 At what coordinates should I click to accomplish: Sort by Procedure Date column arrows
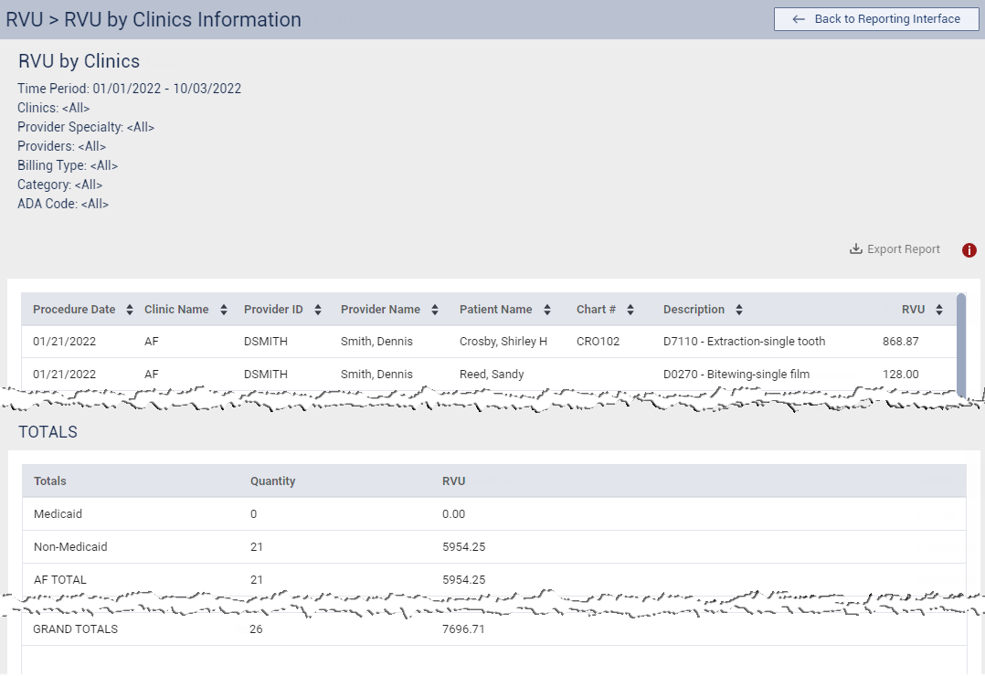(130, 310)
